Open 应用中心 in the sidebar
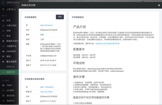 (10, 67)
